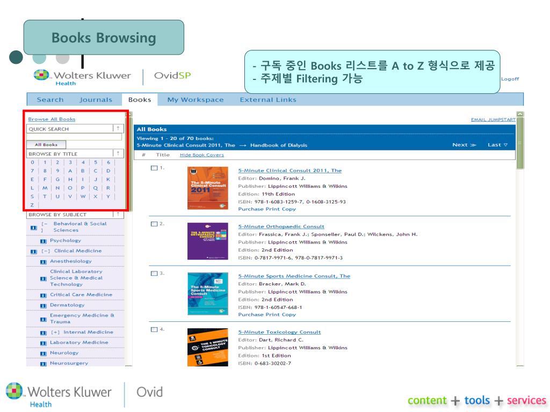Select the Books tab
Screen dimensions: 550x412
[140, 100]
